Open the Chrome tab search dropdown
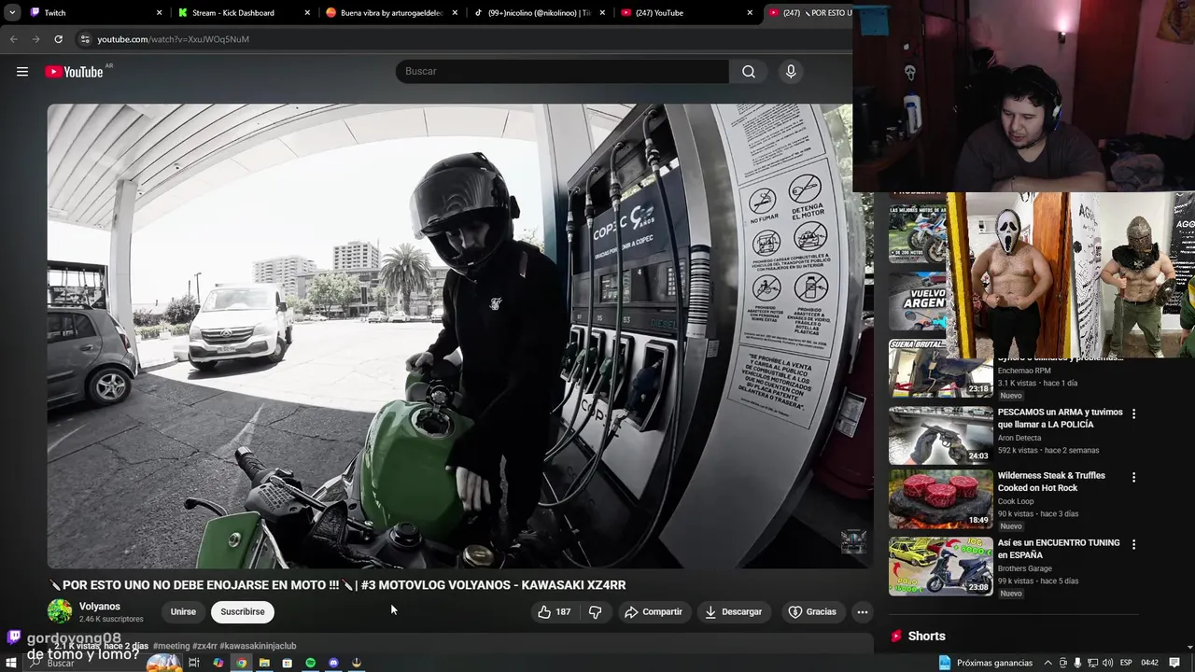Image resolution: width=1195 pixels, height=672 pixels. [x=12, y=13]
